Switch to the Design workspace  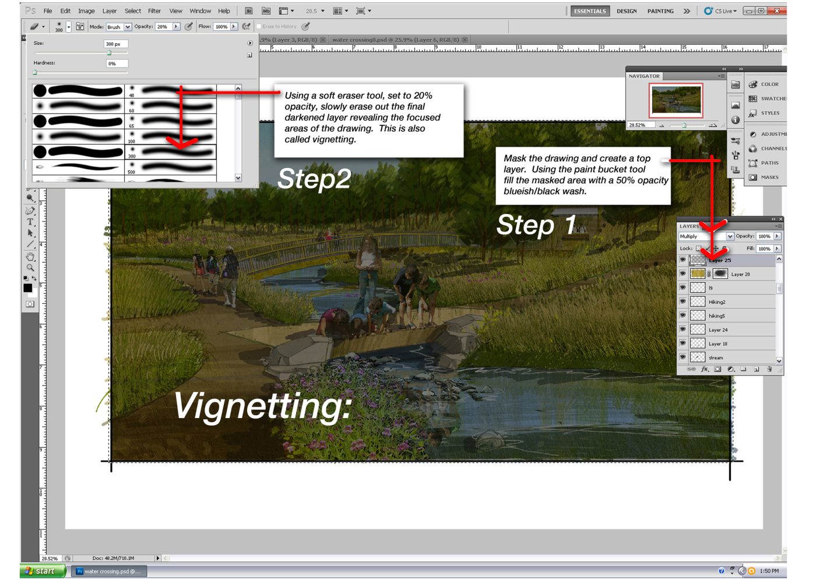627,11
